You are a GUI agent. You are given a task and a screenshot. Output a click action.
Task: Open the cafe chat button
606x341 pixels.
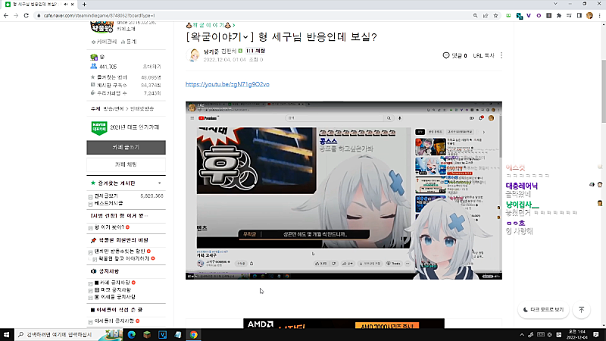(x=126, y=164)
